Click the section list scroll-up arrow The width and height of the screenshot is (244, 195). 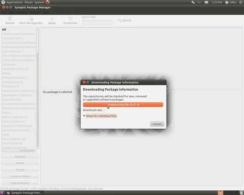pyautogui.click(x=38, y=28)
